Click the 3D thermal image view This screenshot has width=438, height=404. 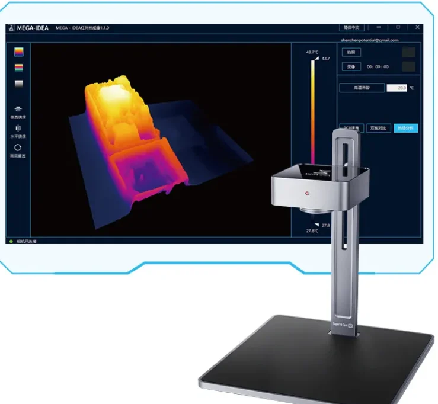161,140
